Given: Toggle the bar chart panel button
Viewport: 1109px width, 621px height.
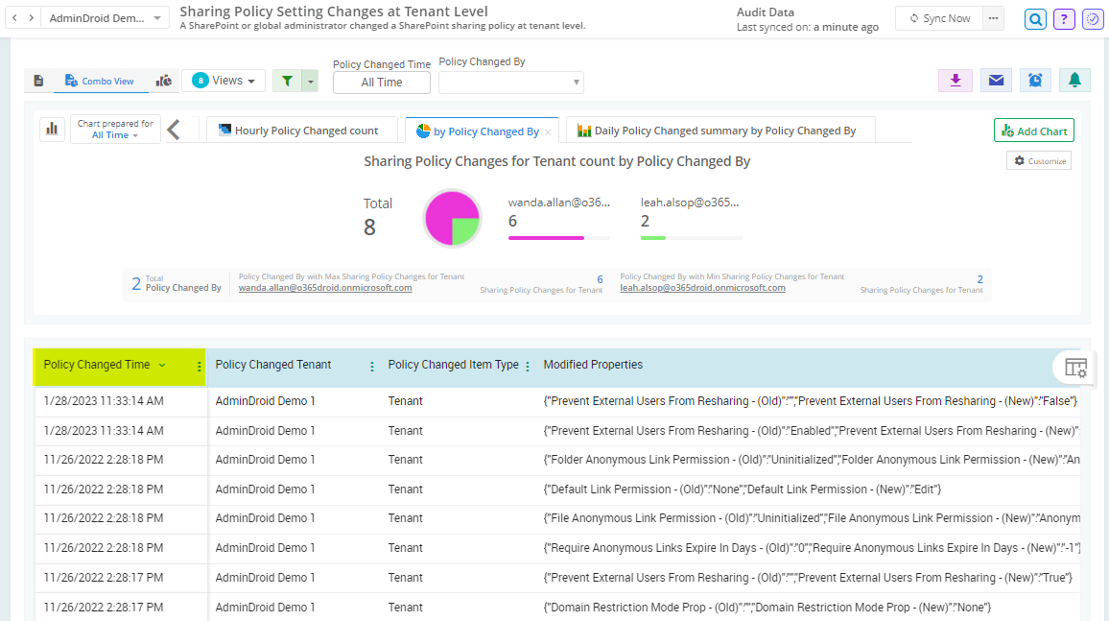Looking at the screenshot, I should [x=52, y=129].
